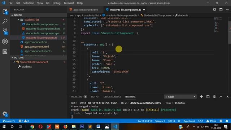This screenshot has width=231, height=130.
Task: Kill the terminal with trash icon
Action: pos(214,97)
